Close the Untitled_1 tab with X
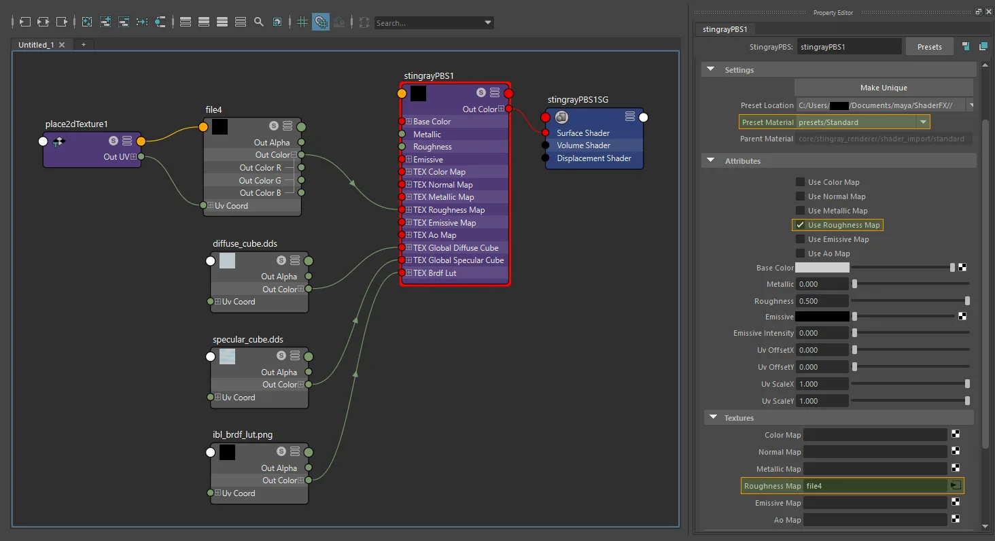The width and height of the screenshot is (995, 541). 62,45
